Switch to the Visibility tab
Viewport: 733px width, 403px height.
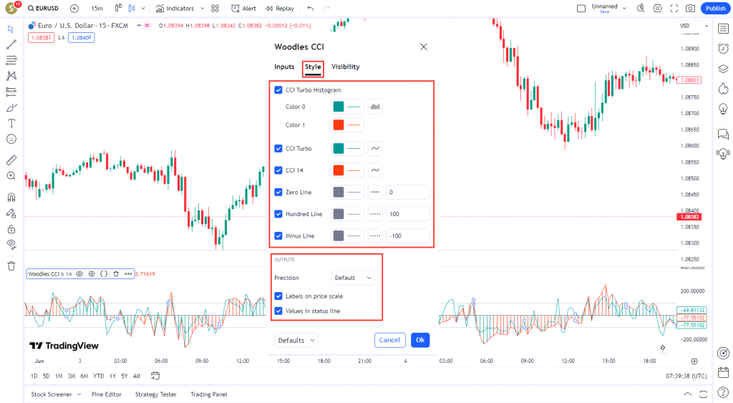(345, 67)
